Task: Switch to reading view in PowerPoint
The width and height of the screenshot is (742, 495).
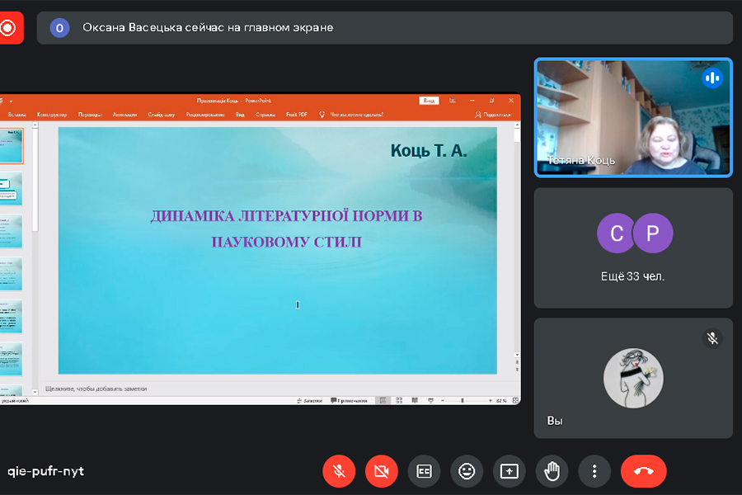Action: click(x=414, y=400)
